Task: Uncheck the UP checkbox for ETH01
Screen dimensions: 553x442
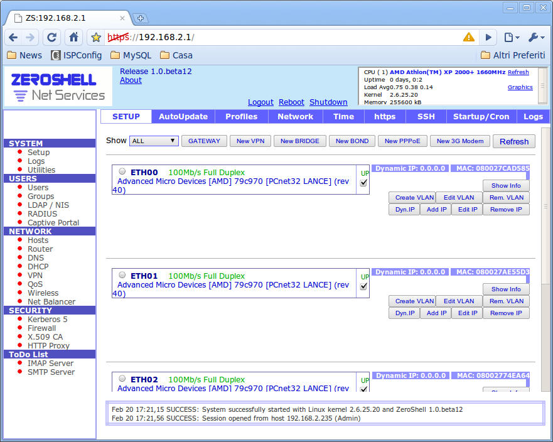Action: pyautogui.click(x=363, y=286)
